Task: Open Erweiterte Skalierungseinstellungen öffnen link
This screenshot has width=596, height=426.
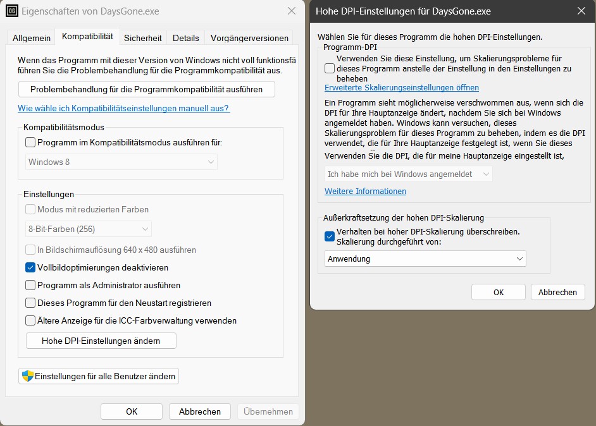Action: coord(402,88)
